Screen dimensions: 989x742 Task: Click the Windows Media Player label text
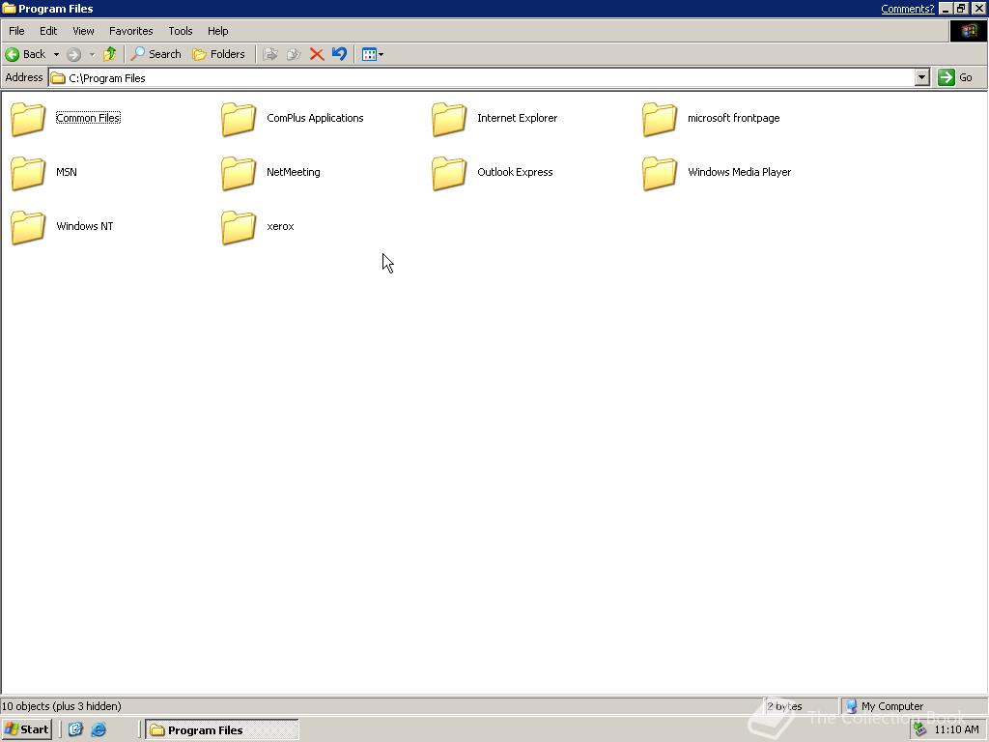click(x=739, y=172)
